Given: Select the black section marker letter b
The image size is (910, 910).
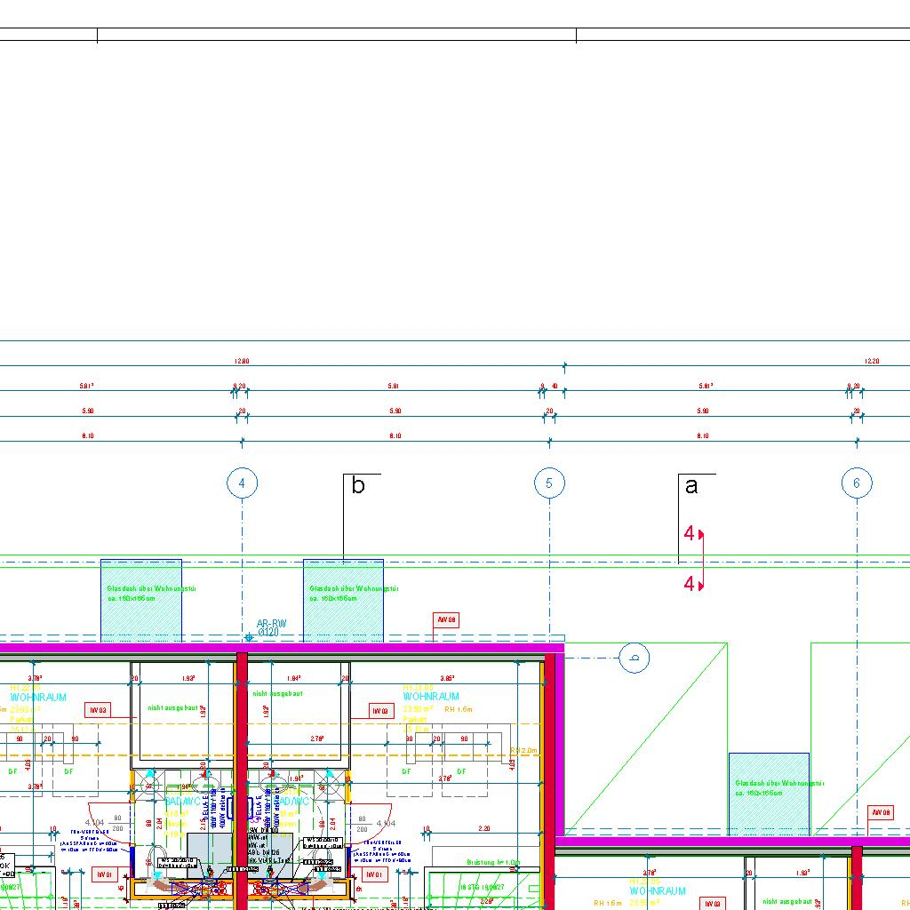Looking at the screenshot, I should (358, 486).
